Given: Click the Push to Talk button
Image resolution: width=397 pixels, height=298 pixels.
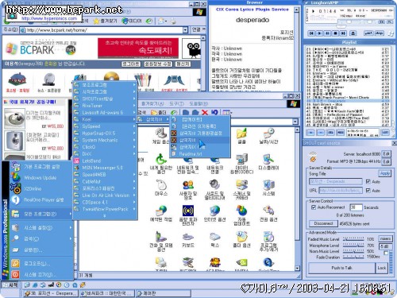Looking at the screenshot, I should [x=341, y=268].
